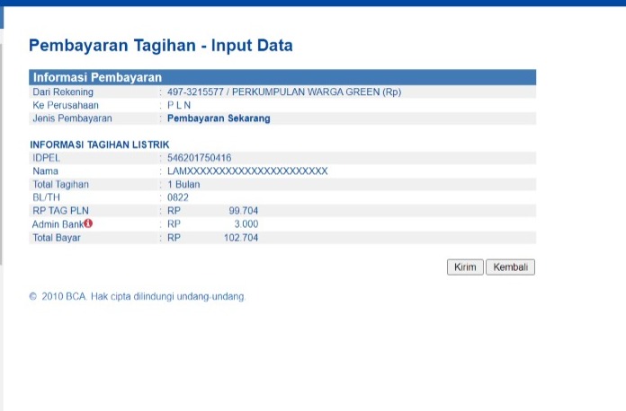Click the Total Bayar label

coord(57,238)
